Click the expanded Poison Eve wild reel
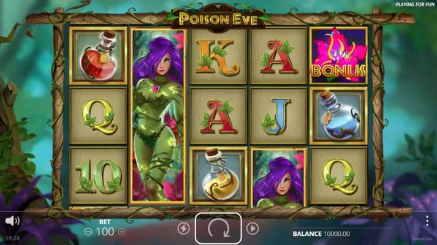 [x=158, y=116]
